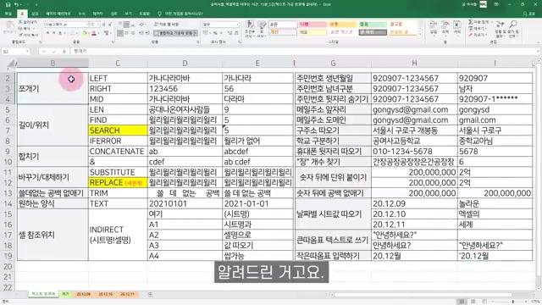The height and width of the screenshot is (305, 542).
Task: Click the Tell Me search lightbulb box
Action: (x=180, y=14)
